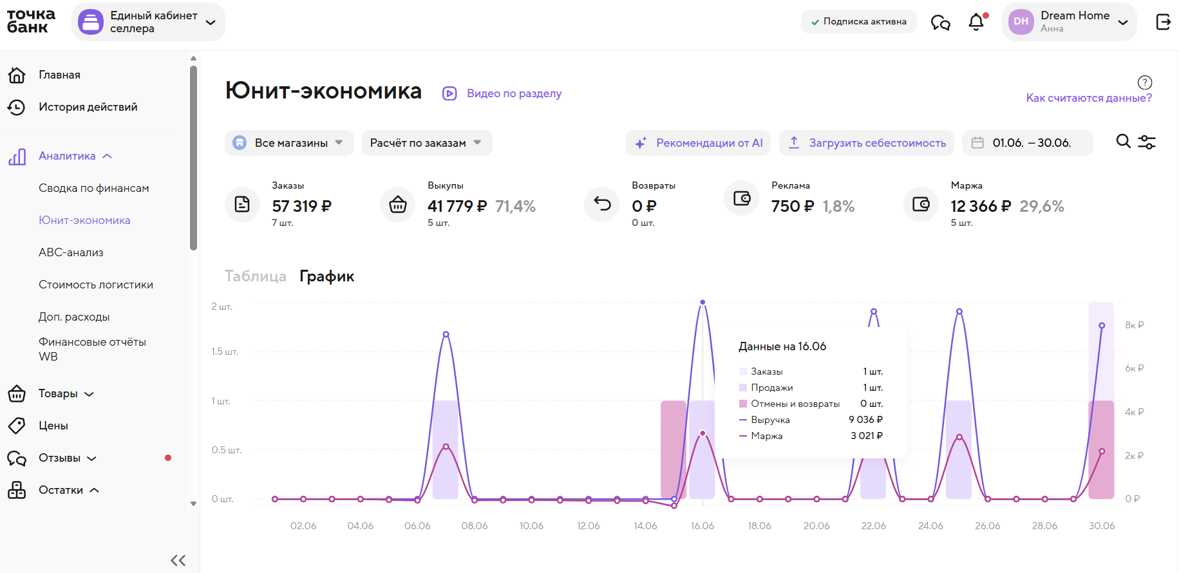Screen dimensions: 1179x573
Task: Click the question mark help icon
Action: click(x=1144, y=82)
